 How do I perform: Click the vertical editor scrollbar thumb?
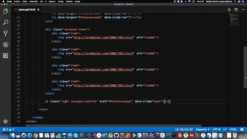point(245,67)
